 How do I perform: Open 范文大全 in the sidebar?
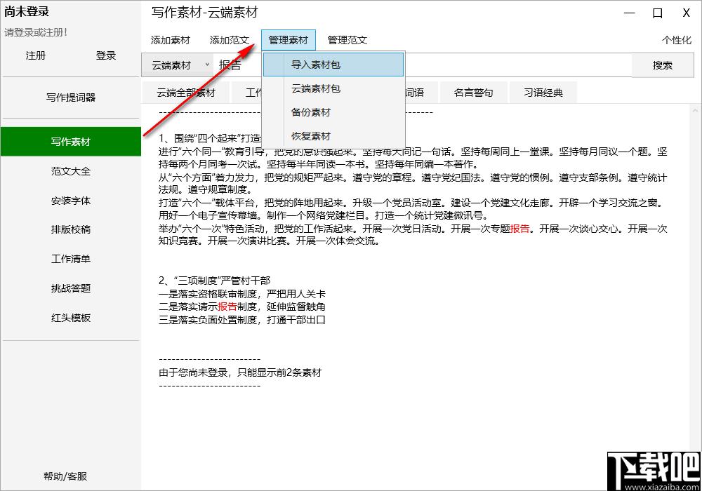71,171
